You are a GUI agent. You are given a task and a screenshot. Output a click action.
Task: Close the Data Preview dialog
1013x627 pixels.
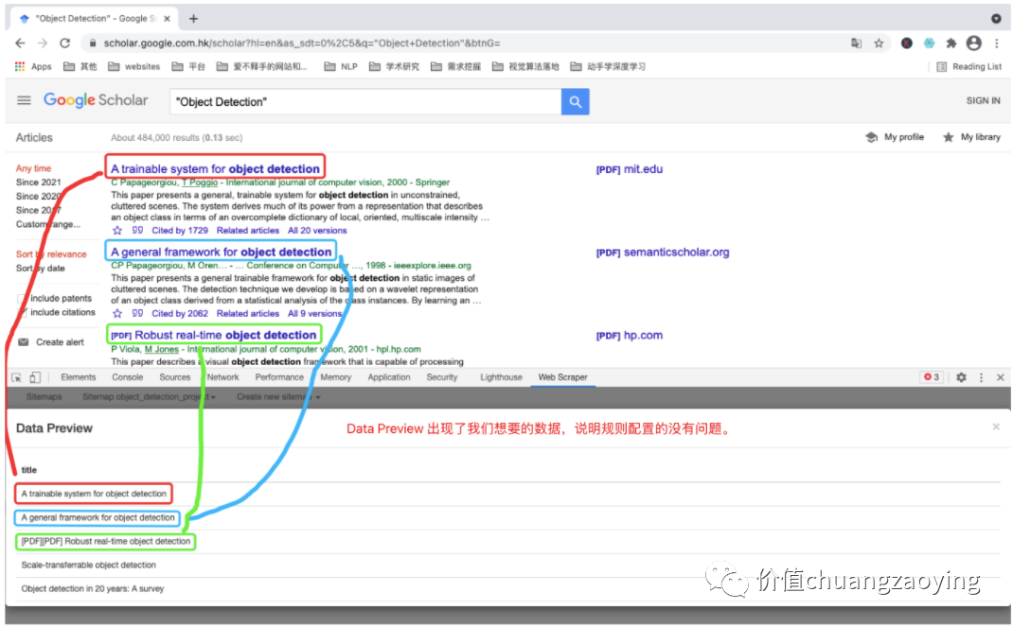(996, 427)
